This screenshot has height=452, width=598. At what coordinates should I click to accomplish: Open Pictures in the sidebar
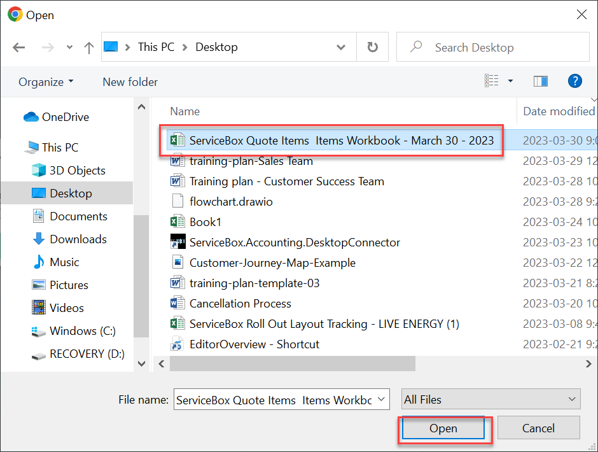(x=60, y=285)
